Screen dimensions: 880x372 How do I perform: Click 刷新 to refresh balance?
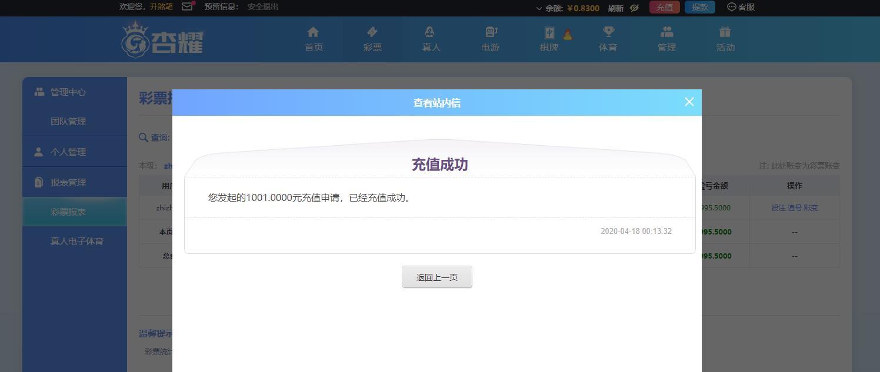pyautogui.click(x=615, y=8)
